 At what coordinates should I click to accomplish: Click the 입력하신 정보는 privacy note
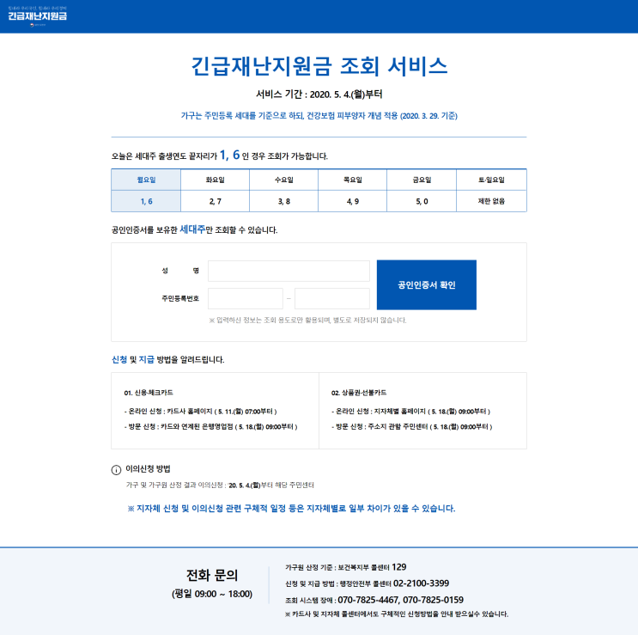pyautogui.click(x=307, y=321)
